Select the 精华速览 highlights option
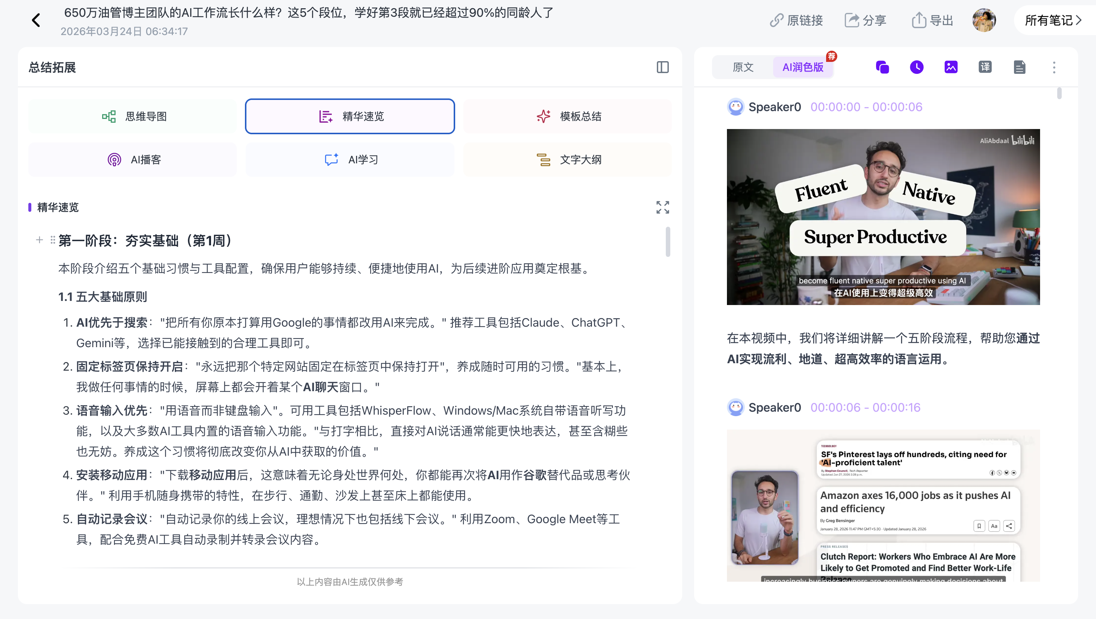This screenshot has height=619, width=1096. coord(350,116)
